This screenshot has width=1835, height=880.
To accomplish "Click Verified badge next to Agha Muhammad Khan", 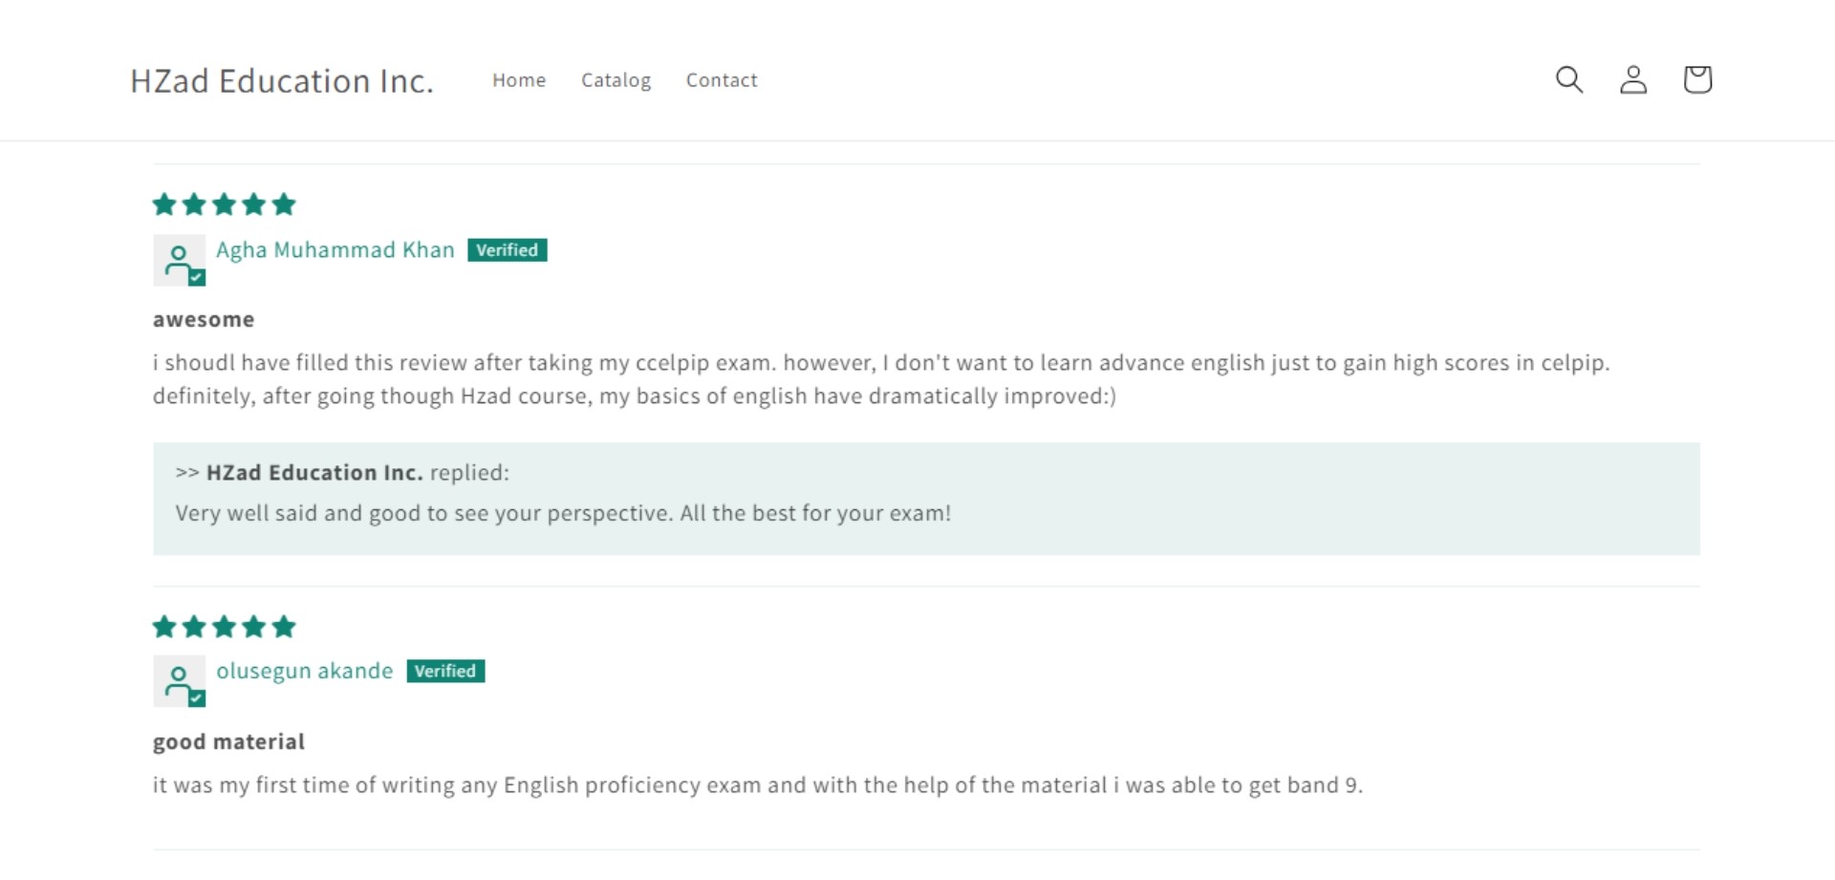I will (x=507, y=250).
